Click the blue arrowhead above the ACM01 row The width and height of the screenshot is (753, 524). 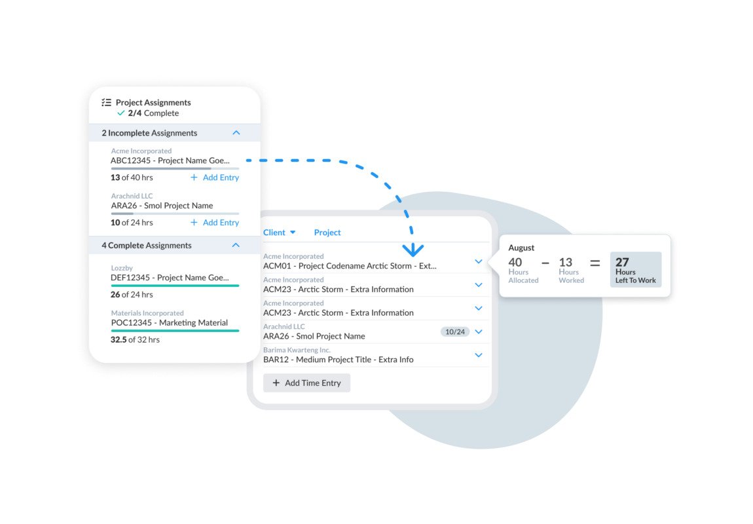413,250
